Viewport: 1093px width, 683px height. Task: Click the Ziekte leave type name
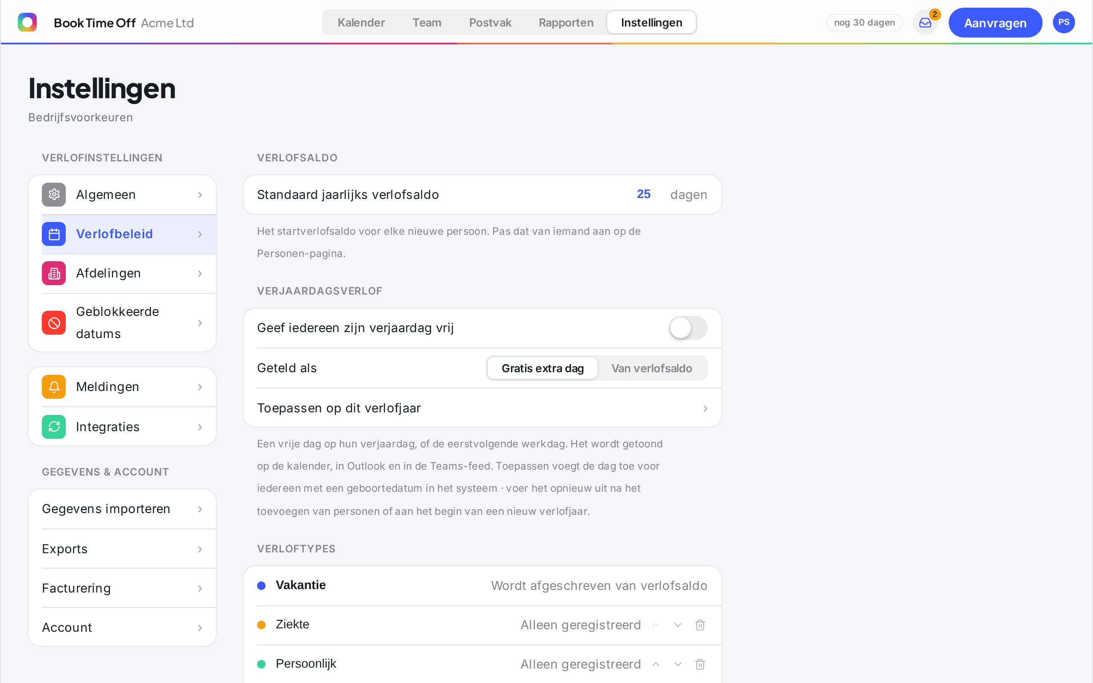point(292,624)
